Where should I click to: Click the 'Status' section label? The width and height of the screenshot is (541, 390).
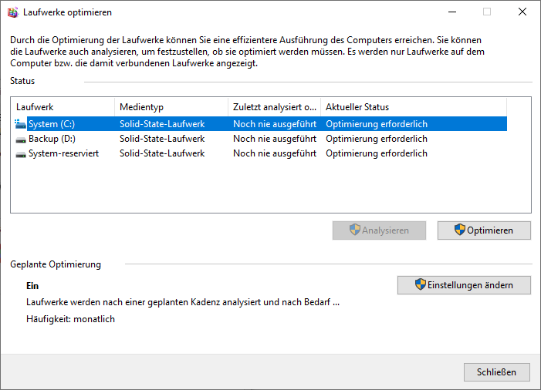(22, 81)
